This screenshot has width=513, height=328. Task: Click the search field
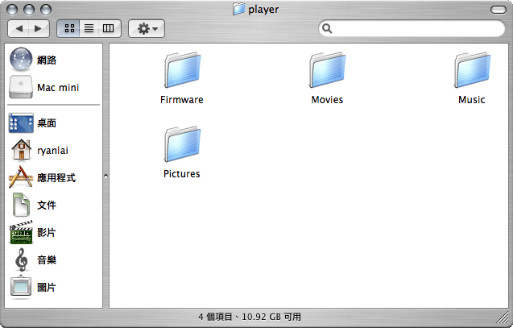coord(412,29)
